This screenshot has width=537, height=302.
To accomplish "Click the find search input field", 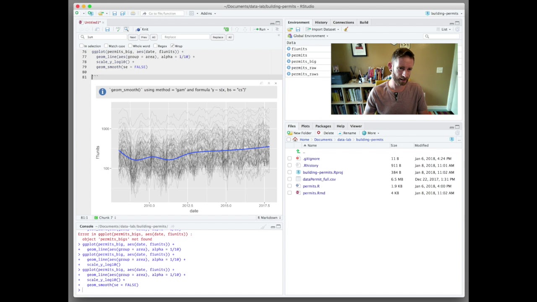I will point(104,37).
